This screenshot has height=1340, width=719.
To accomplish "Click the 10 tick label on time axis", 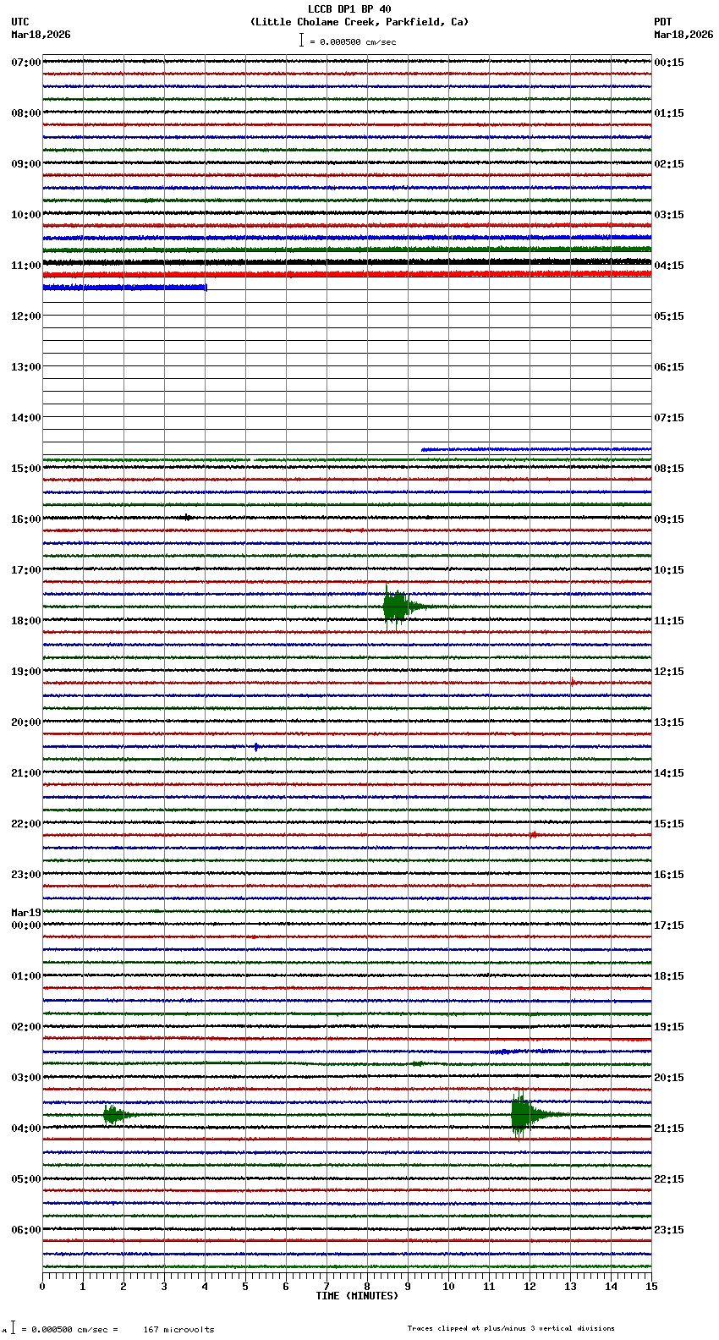I will (448, 1287).
